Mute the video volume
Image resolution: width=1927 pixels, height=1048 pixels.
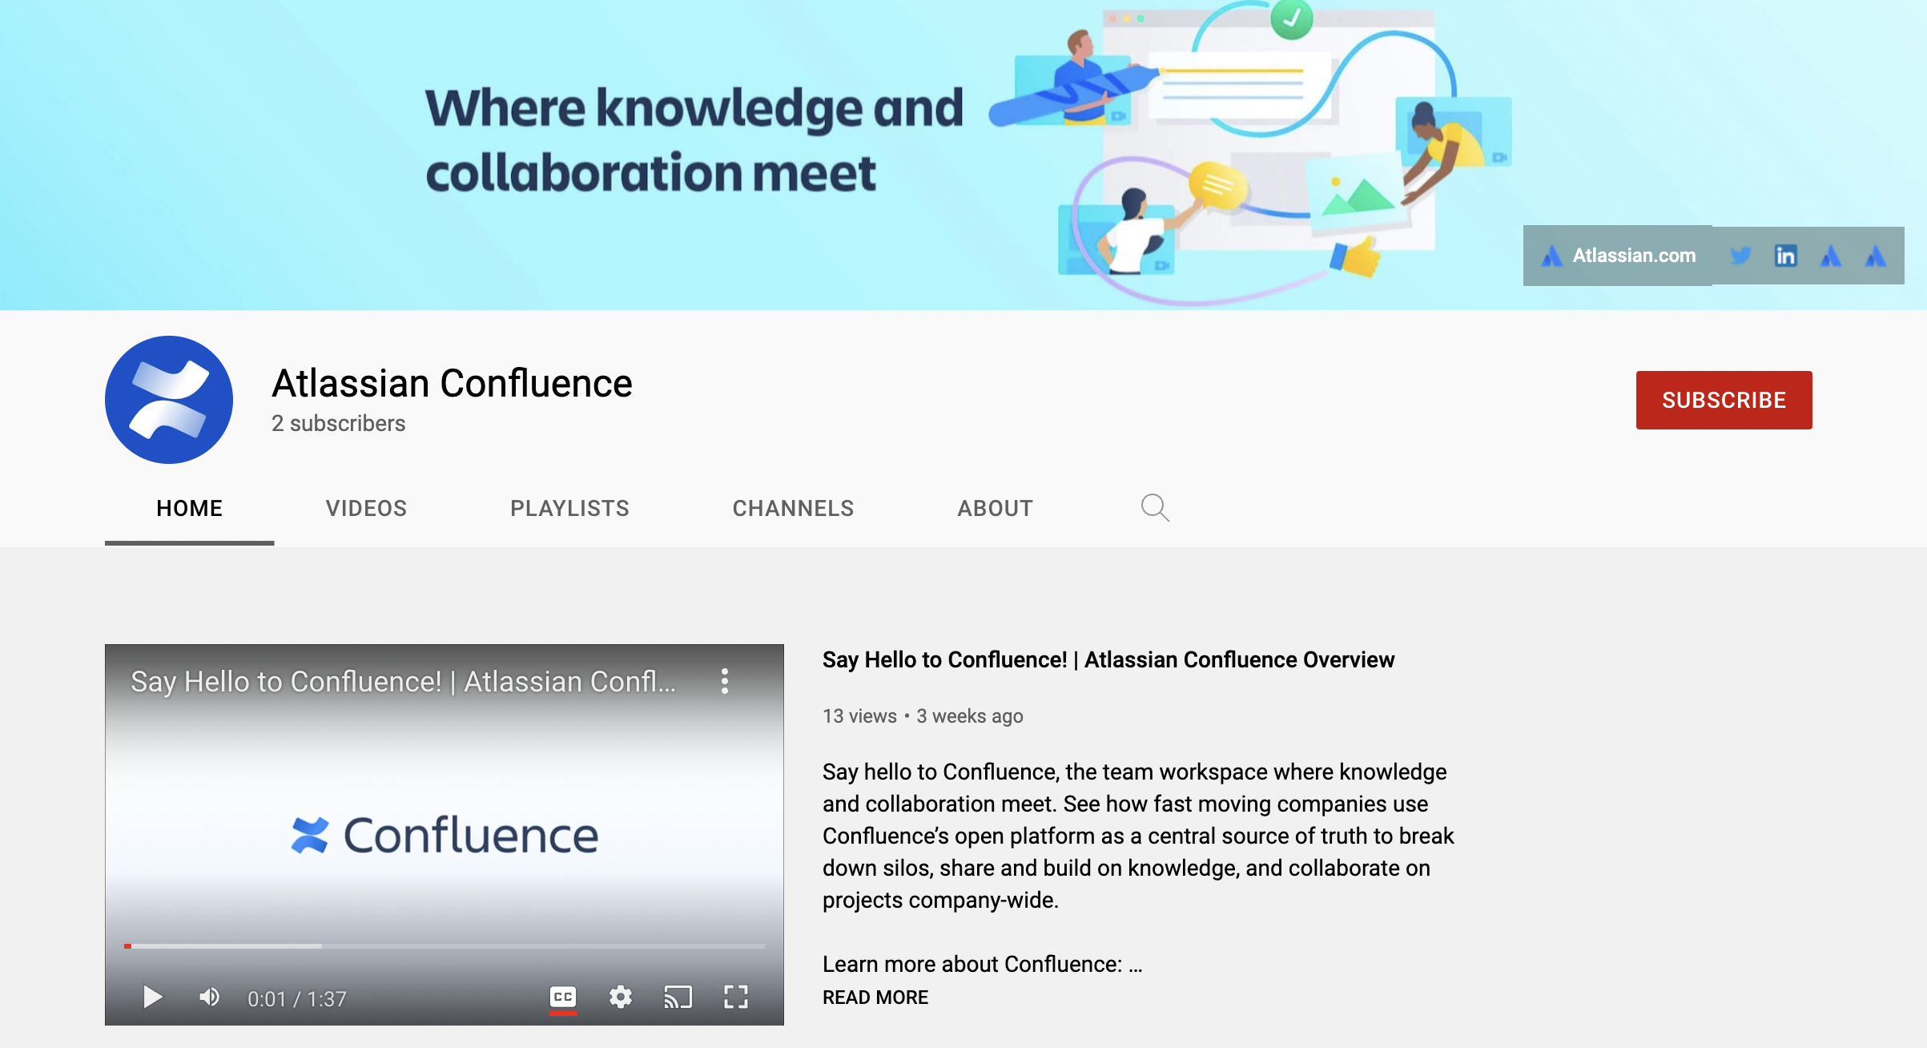pyautogui.click(x=209, y=998)
